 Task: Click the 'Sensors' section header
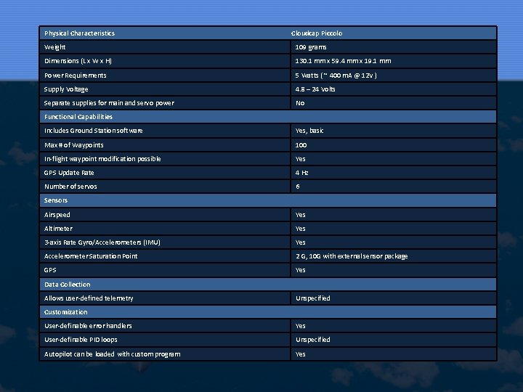[x=56, y=200]
